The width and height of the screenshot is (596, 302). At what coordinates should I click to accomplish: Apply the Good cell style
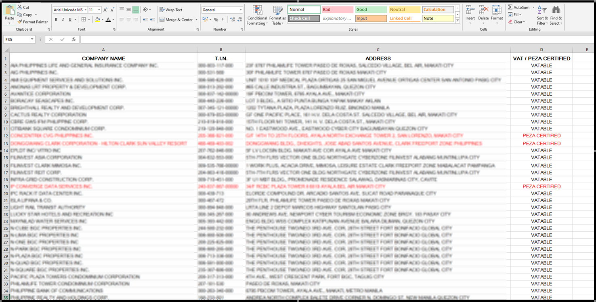click(x=371, y=10)
